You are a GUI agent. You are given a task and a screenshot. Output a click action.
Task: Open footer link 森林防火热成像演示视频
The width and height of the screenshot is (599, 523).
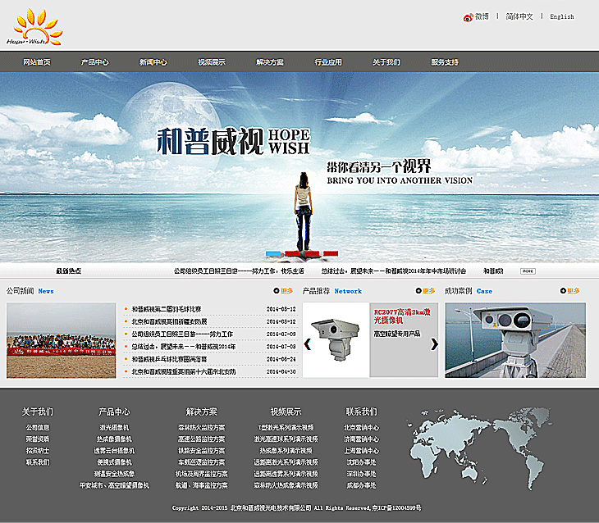(286, 485)
